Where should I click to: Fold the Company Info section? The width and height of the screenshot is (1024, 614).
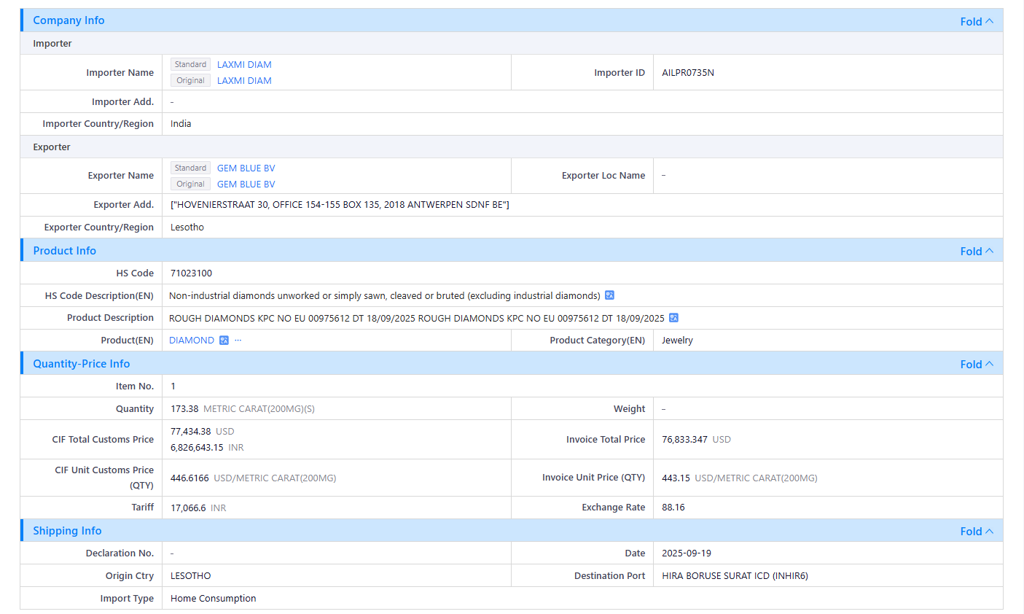pyautogui.click(x=977, y=21)
